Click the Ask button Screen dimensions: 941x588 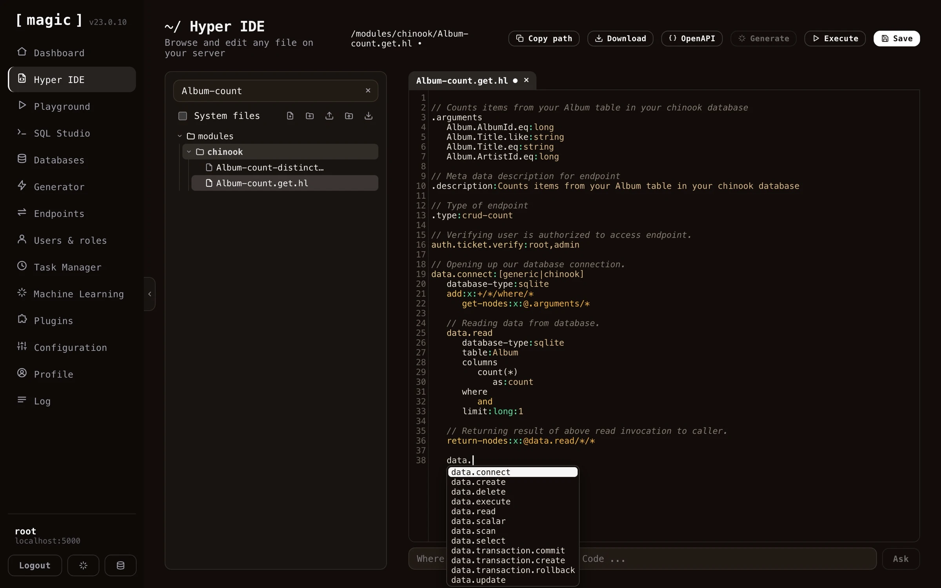click(x=901, y=559)
